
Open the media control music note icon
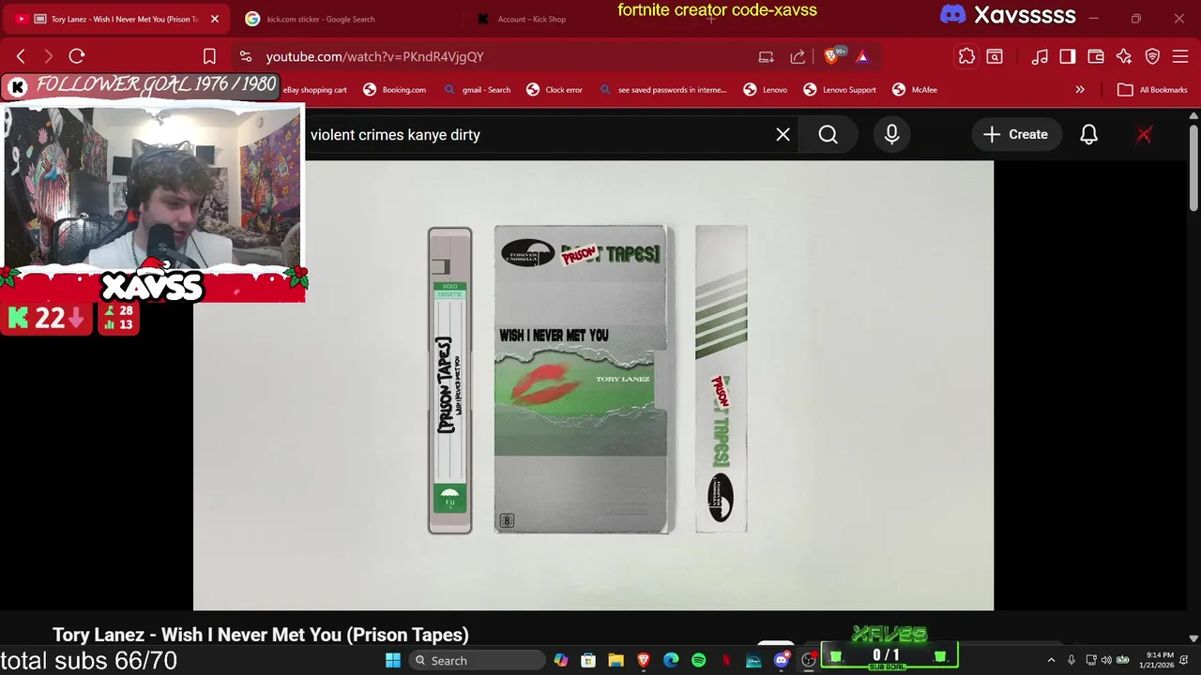(x=1040, y=56)
